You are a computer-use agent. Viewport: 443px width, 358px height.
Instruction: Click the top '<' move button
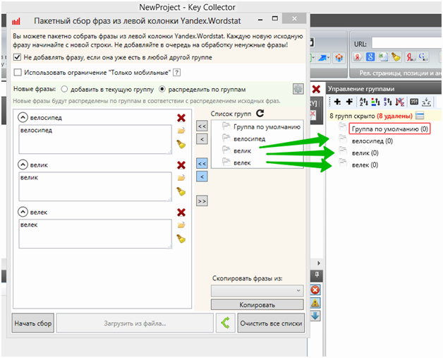click(x=202, y=139)
